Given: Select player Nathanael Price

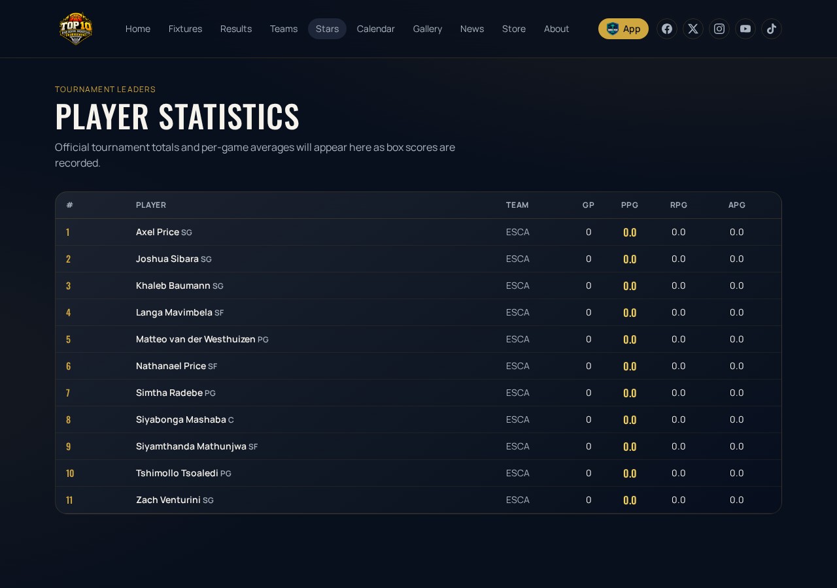Looking at the screenshot, I should click(171, 366).
